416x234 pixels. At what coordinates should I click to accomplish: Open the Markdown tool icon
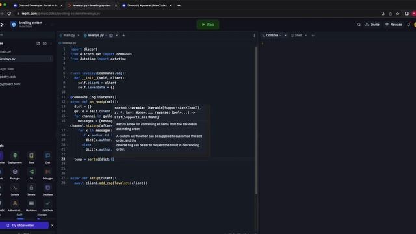[31, 203]
